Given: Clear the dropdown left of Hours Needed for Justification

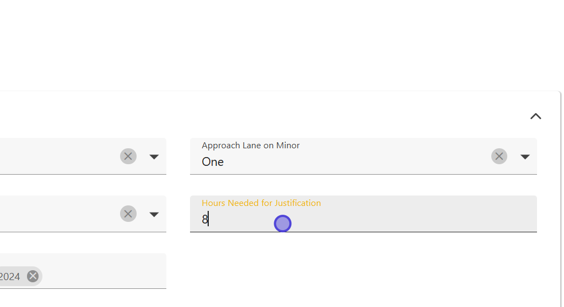Looking at the screenshot, I should tap(128, 214).
